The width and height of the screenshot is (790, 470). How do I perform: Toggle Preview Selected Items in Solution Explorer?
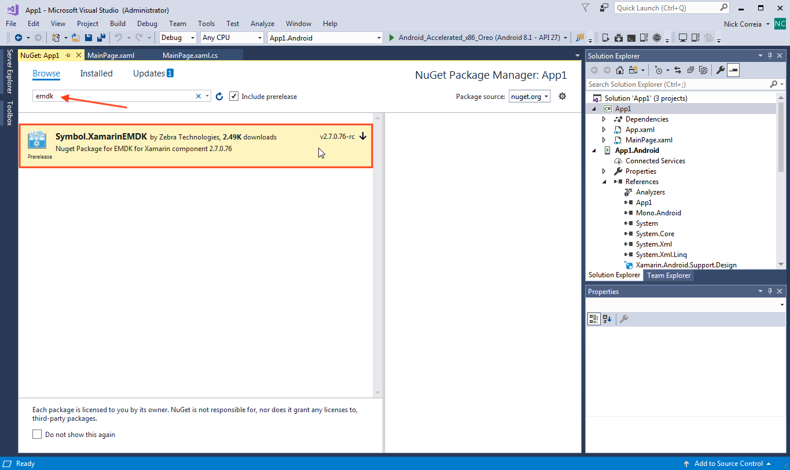[733, 70]
